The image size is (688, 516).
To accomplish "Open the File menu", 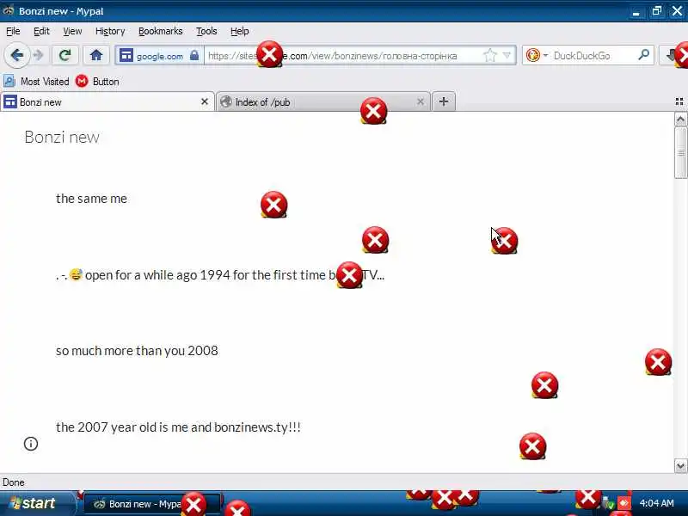I will point(13,31).
